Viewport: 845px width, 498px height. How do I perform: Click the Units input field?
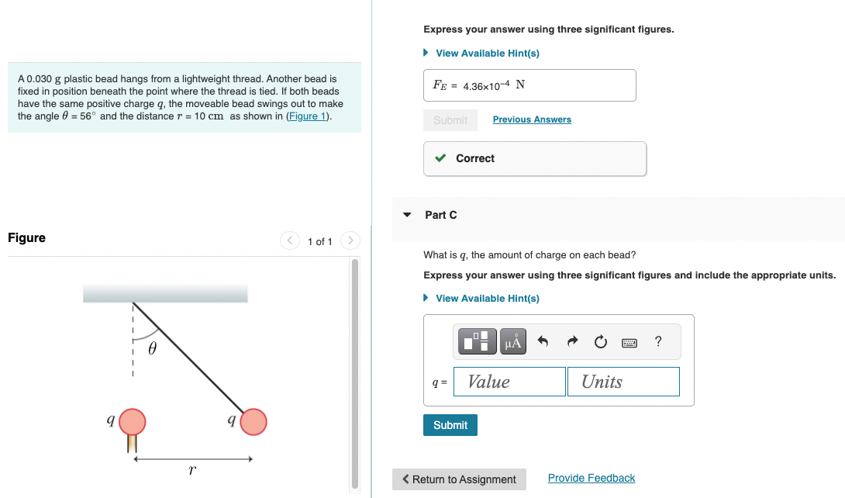coord(623,381)
